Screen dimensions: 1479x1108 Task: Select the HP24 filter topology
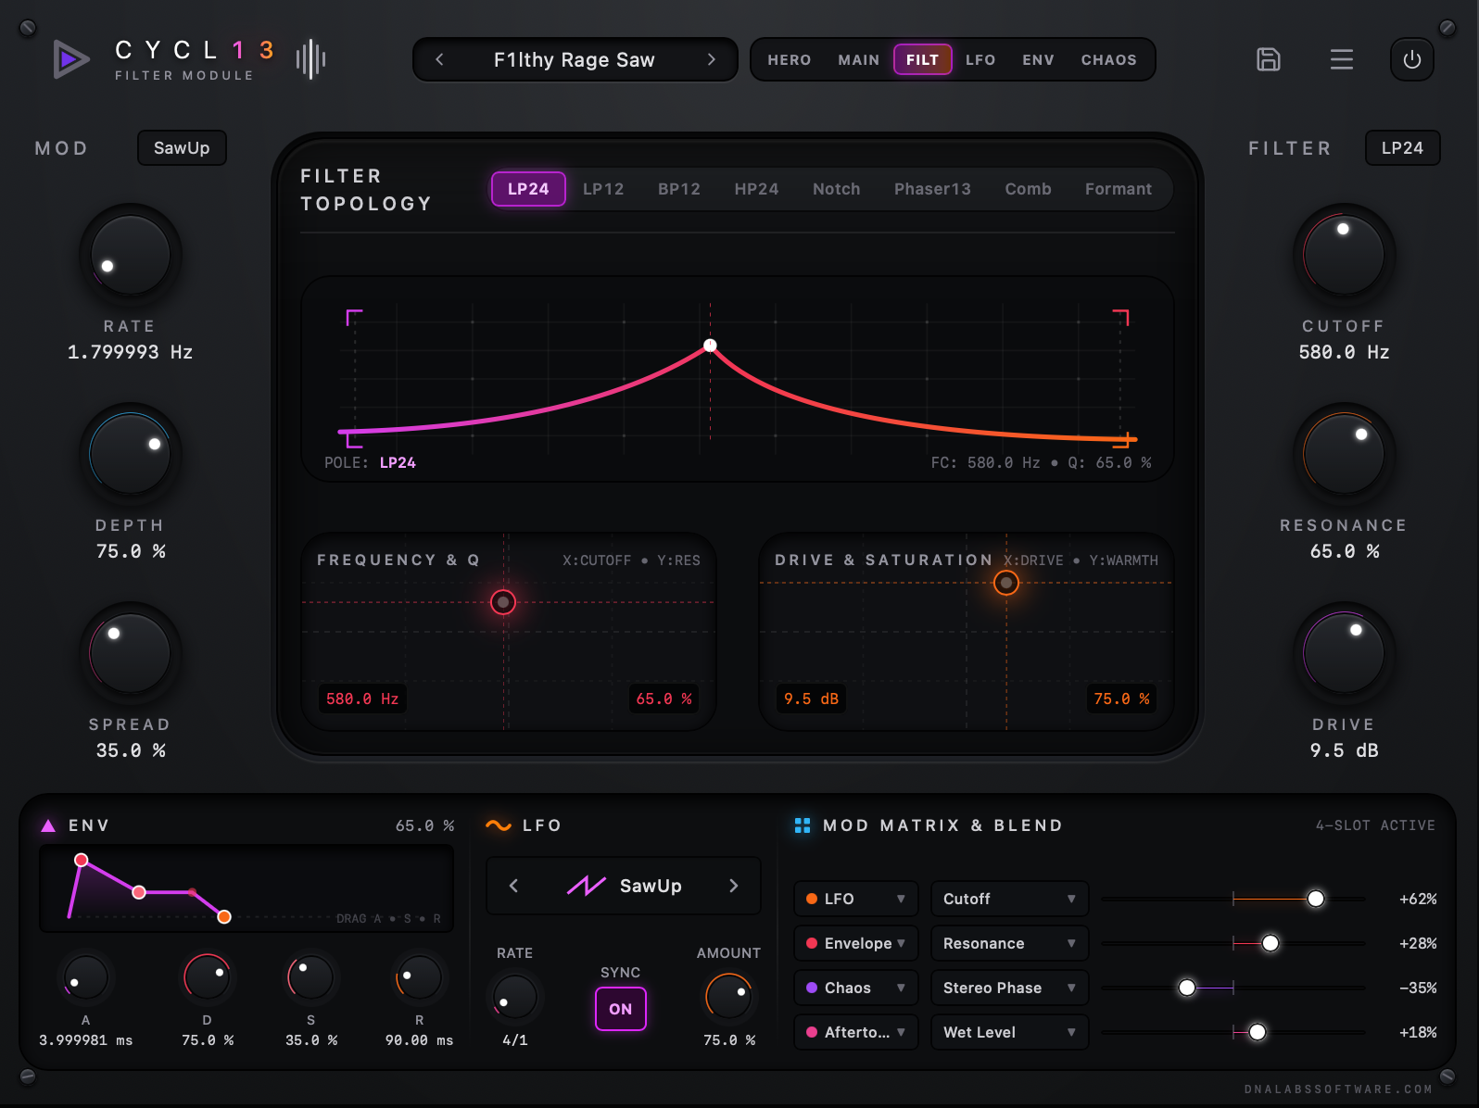click(756, 189)
